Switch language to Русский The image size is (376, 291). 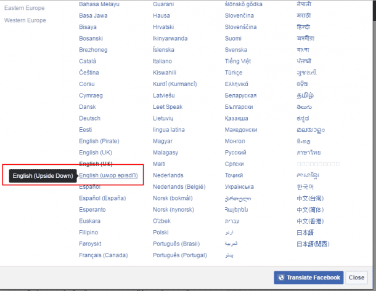[235, 153]
